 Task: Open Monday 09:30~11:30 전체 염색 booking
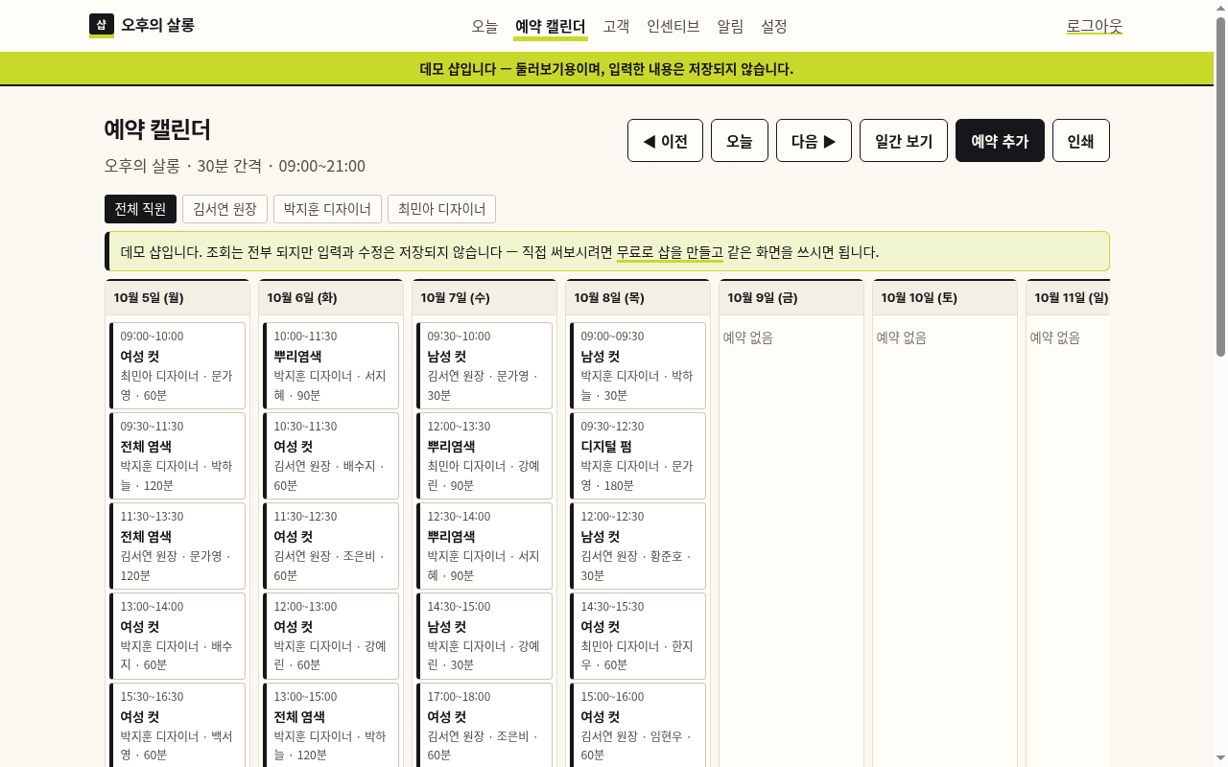point(177,455)
